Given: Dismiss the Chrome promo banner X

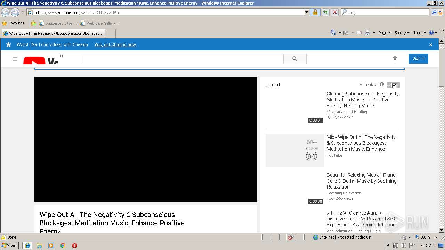Looking at the screenshot, I should tap(431, 45).
